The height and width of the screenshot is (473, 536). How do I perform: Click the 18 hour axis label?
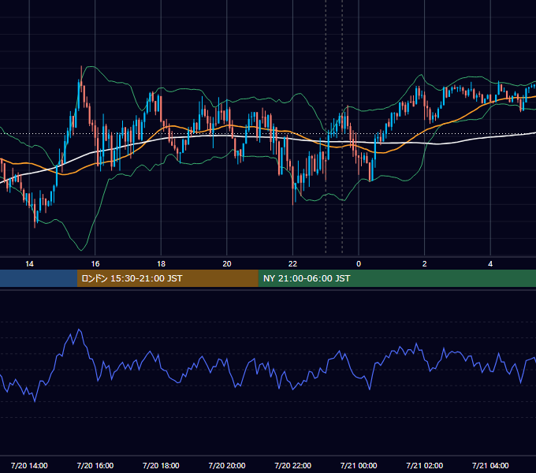coord(161,264)
